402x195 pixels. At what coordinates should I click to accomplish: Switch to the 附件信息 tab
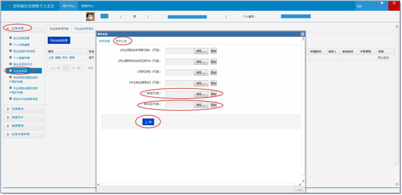pyautogui.click(x=104, y=41)
